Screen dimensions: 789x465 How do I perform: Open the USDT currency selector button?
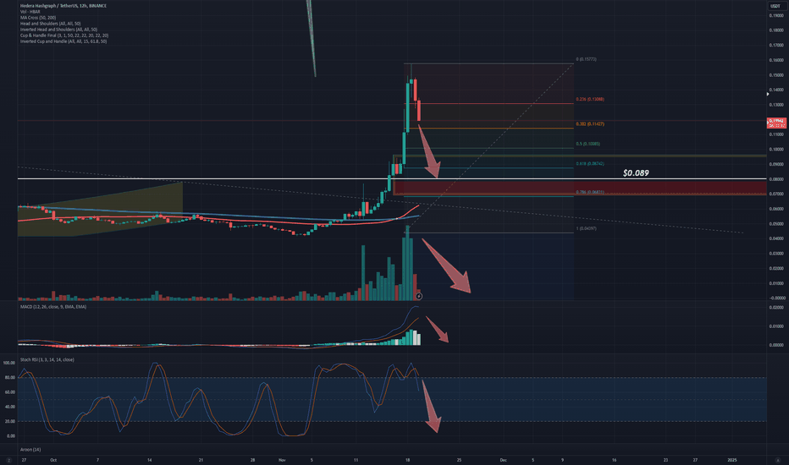[775, 6]
